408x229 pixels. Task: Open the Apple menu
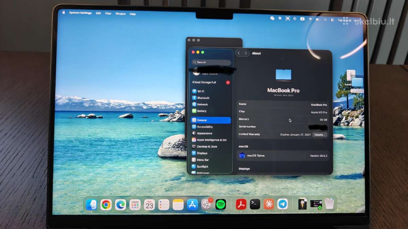click(x=63, y=12)
